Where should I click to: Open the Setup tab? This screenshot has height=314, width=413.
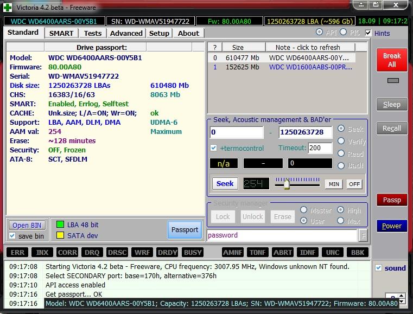coord(159,33)
